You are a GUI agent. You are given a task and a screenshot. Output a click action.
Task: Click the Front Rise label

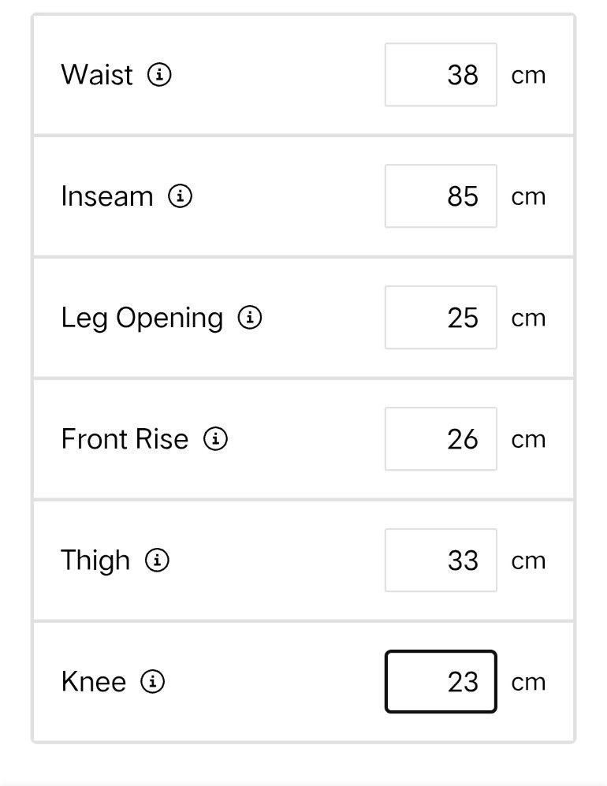click(125, 438)
